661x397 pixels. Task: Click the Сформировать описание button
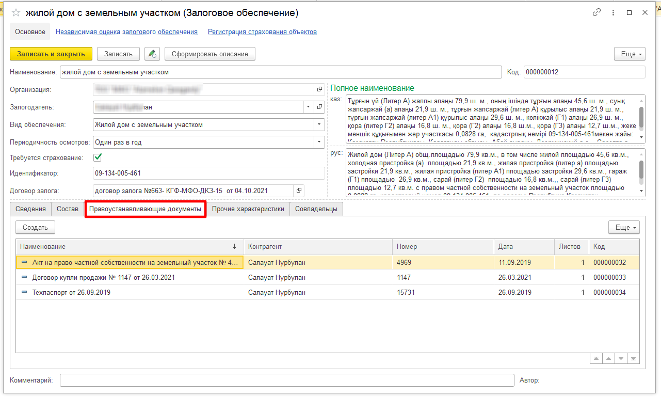[x=210, y=54]
